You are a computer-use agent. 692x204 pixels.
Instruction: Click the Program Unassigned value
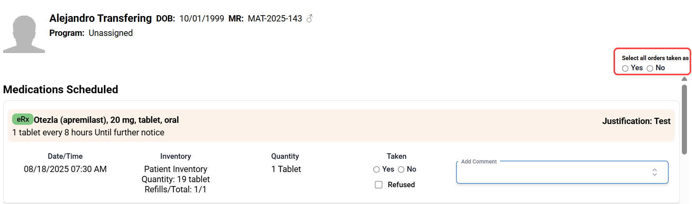[111, 33]
